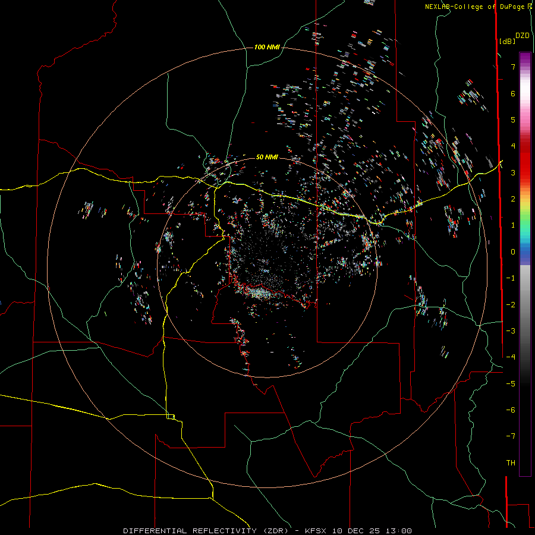The width and height of the screenshot is (535, 535).
Task: Select the -4 value on the dB scale
Action: coord(511,357)
